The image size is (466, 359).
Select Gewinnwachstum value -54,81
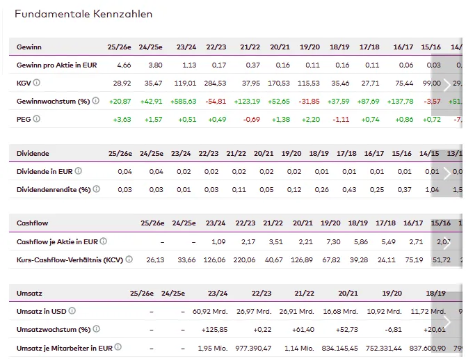(x=216, y=102)
